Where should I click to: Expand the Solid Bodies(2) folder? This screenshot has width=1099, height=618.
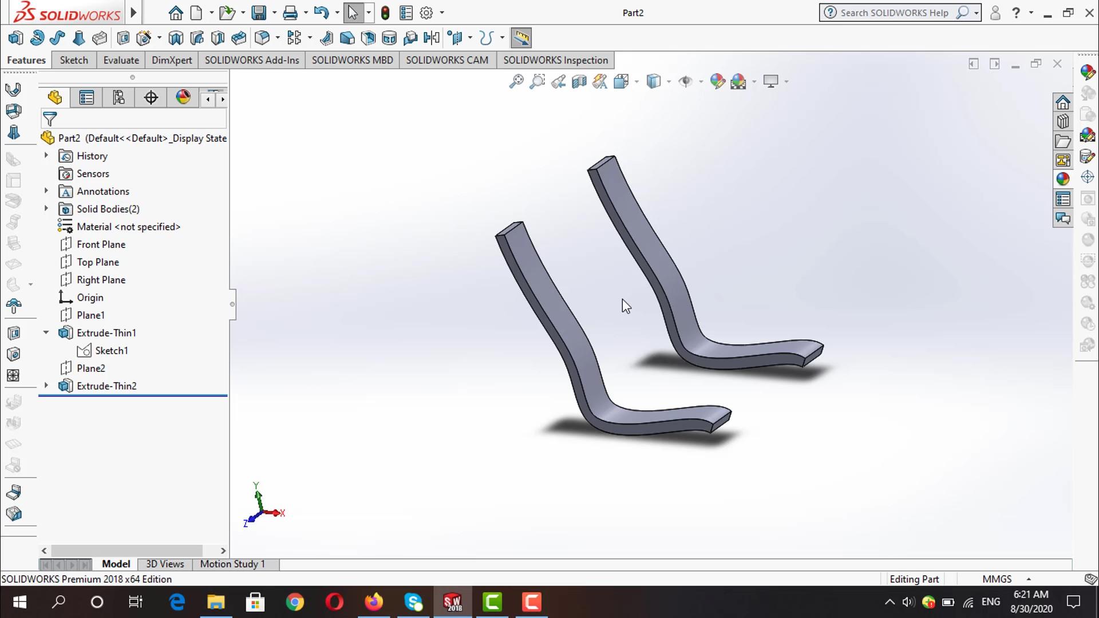46,209
